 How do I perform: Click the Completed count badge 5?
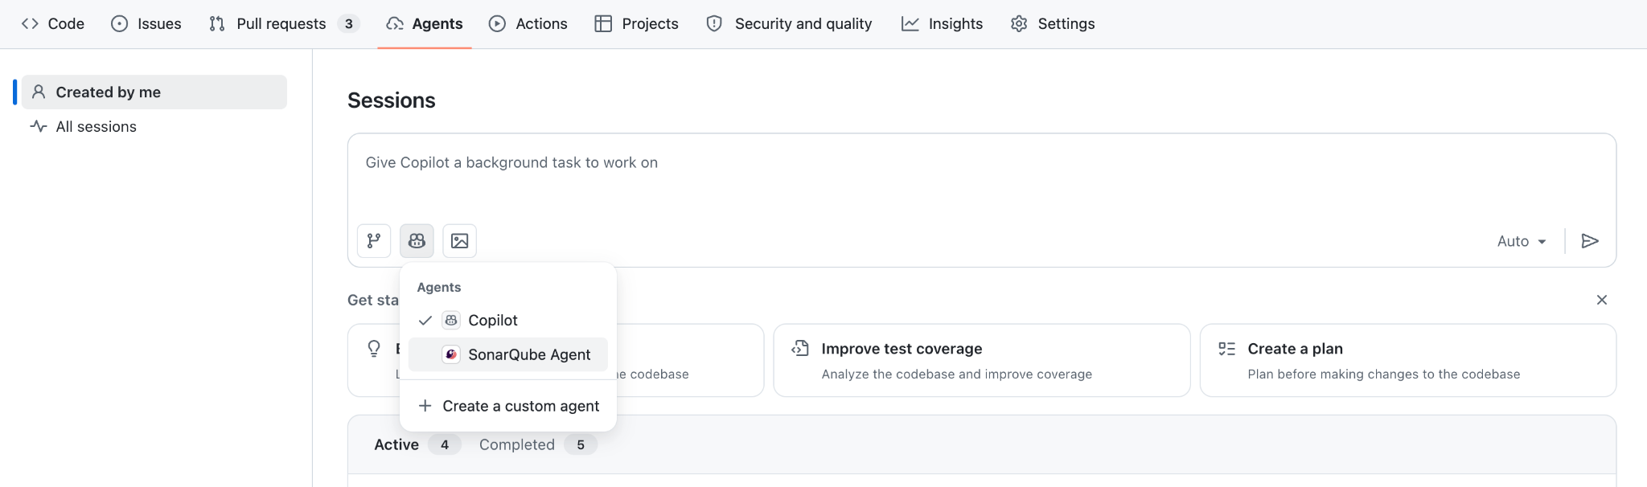(x=581, y=444)
